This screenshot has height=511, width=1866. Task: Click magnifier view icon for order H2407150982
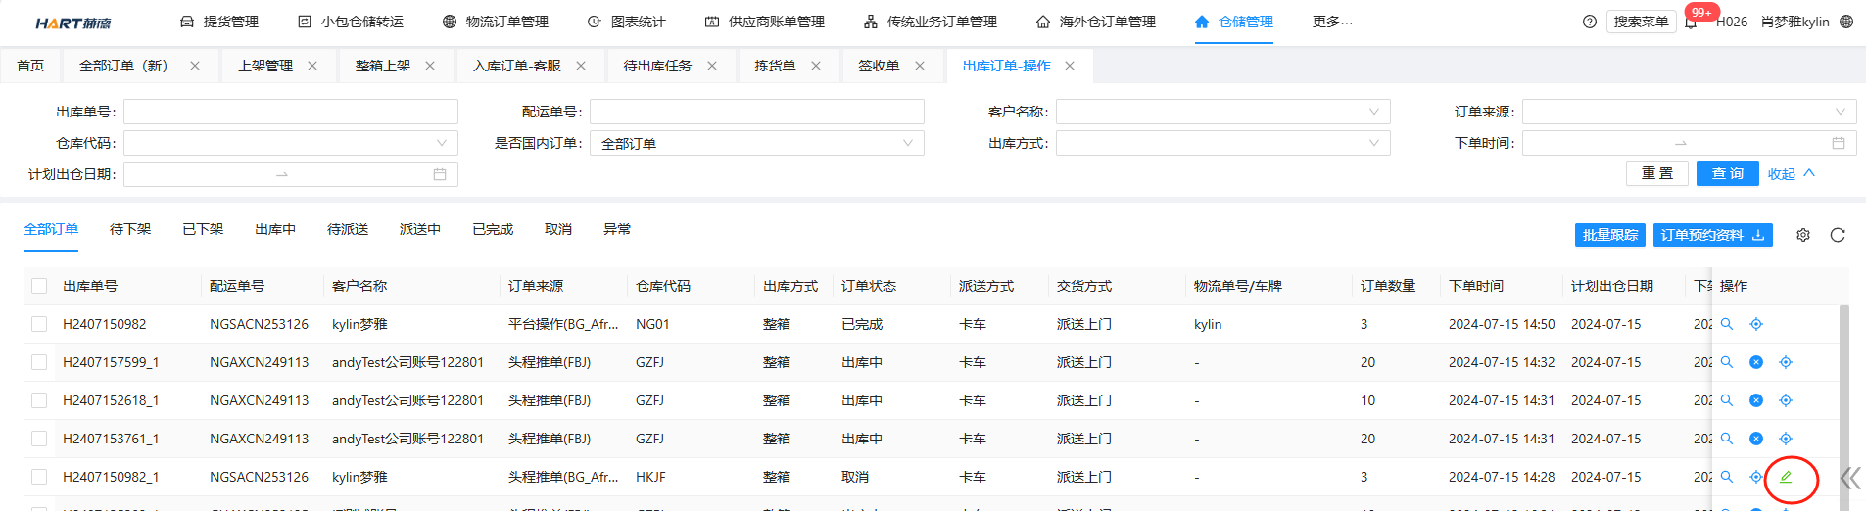(1727, 324)
